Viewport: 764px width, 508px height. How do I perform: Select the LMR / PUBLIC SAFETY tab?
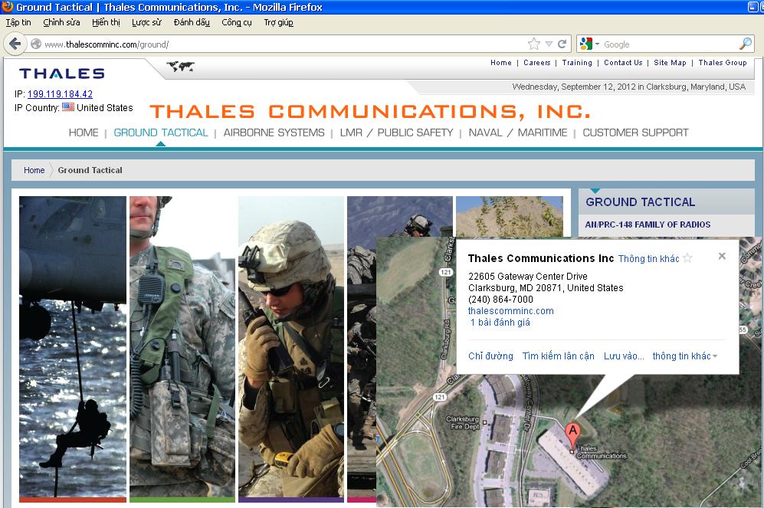point(397,133)
